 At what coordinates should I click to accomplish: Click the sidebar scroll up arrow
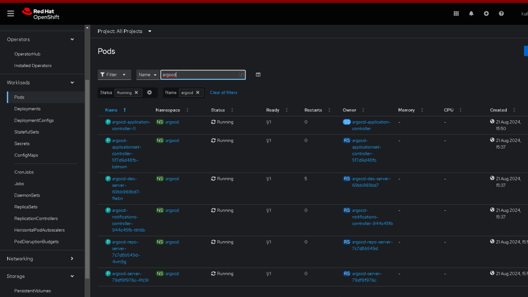coord(87,28)
